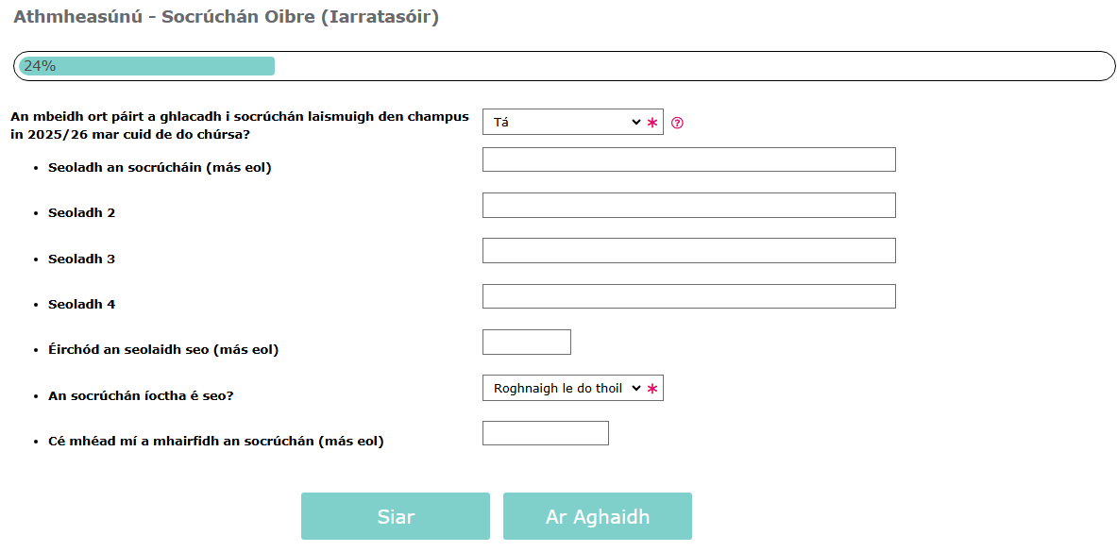Click the Cé mhéad mí a mhairfidh label

pos(216,441)
